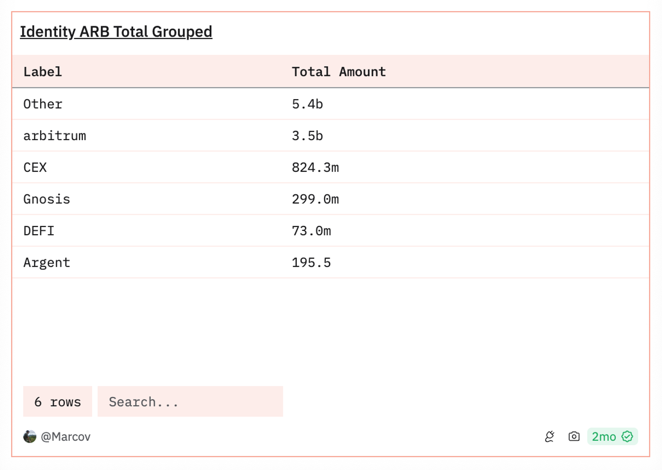Click the 195.5 total amount cell

point(311,263)
